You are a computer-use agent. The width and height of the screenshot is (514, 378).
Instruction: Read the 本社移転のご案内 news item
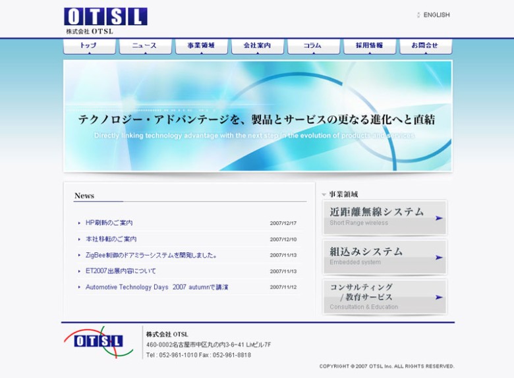111,239
